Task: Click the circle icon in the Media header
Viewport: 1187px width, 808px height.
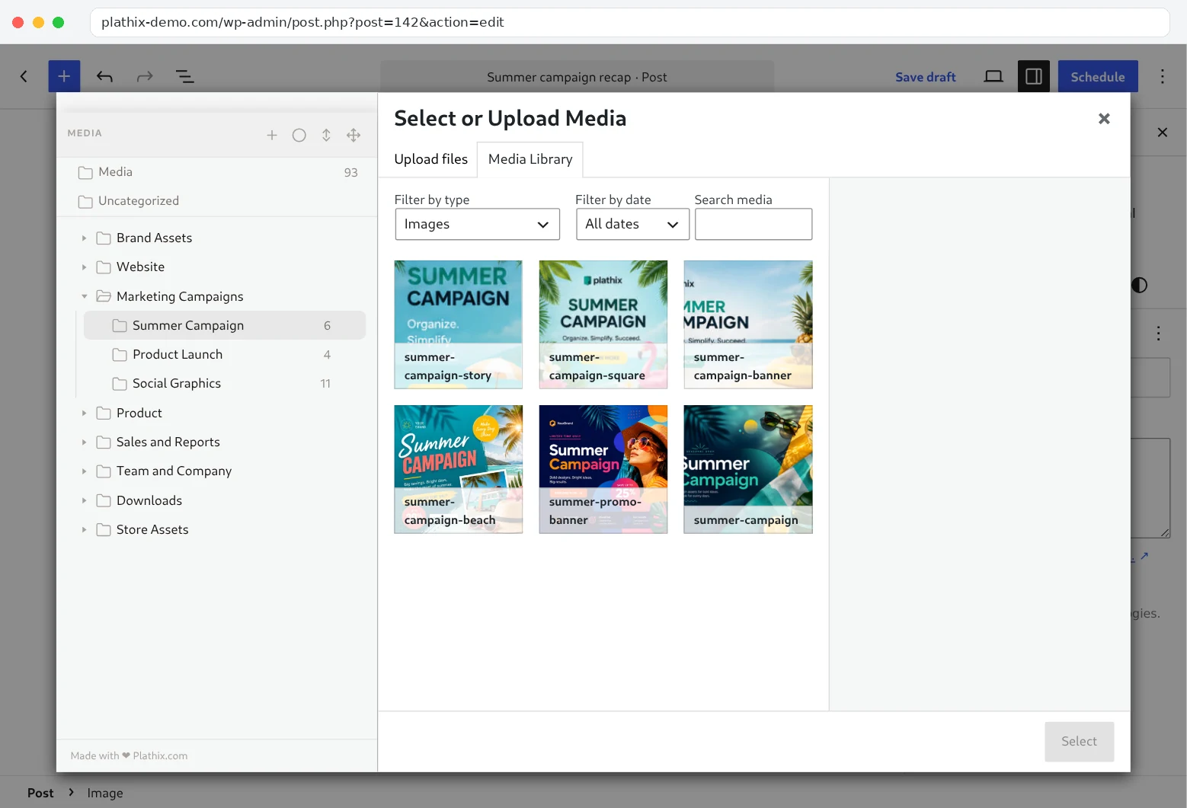Action: 299,135
